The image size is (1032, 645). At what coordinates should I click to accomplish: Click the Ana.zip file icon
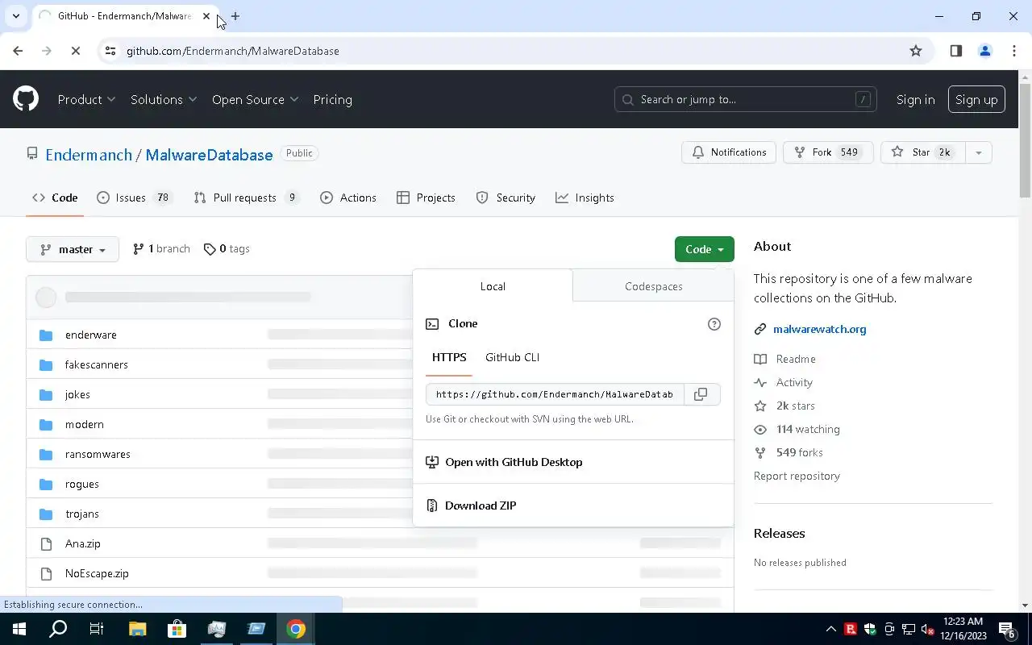coord(46,543)
